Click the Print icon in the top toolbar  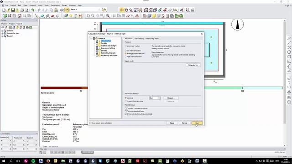22,10
